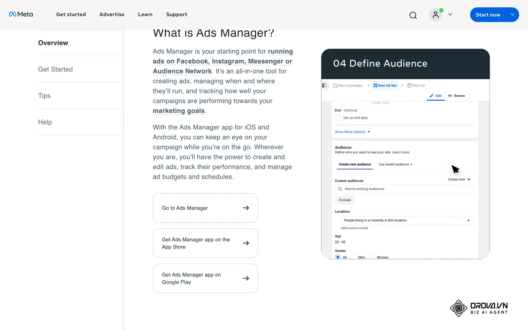The height and width of the screenshot is (330, 528).
Task: Select Get Started in the side navigation
Action: pos(55,69)
